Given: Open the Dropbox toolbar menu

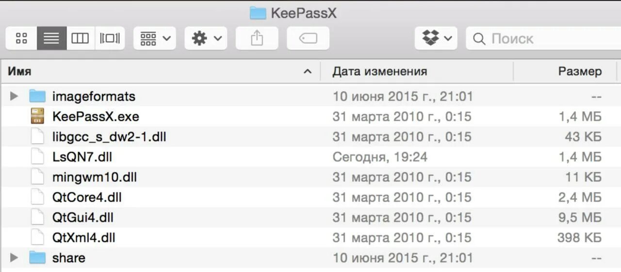Looking at the screenshot, I should (436, 38).
